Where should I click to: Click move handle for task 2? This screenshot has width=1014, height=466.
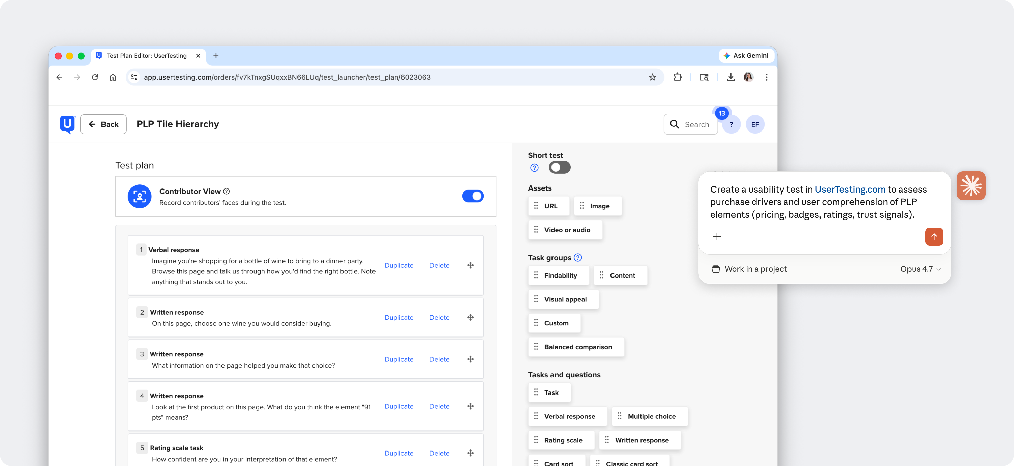click(470, 317)
